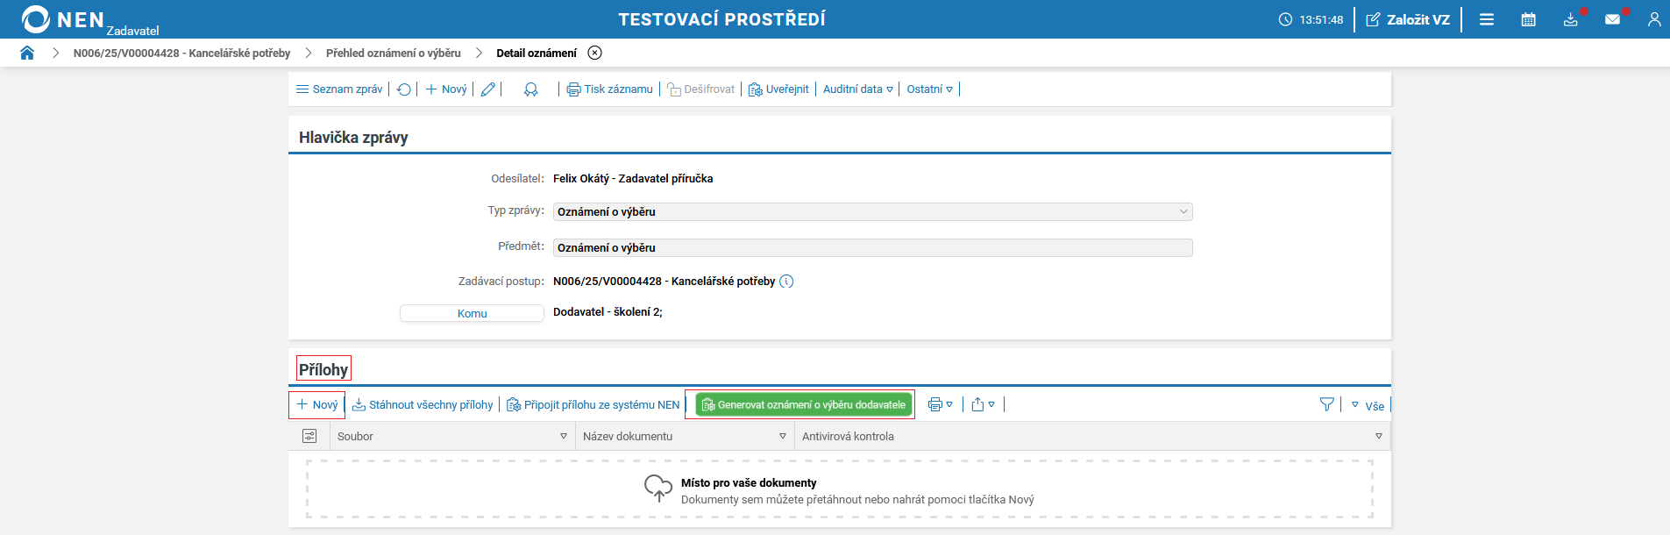Open the calendar icon in the header
1670x535 pixels.
1528,19
